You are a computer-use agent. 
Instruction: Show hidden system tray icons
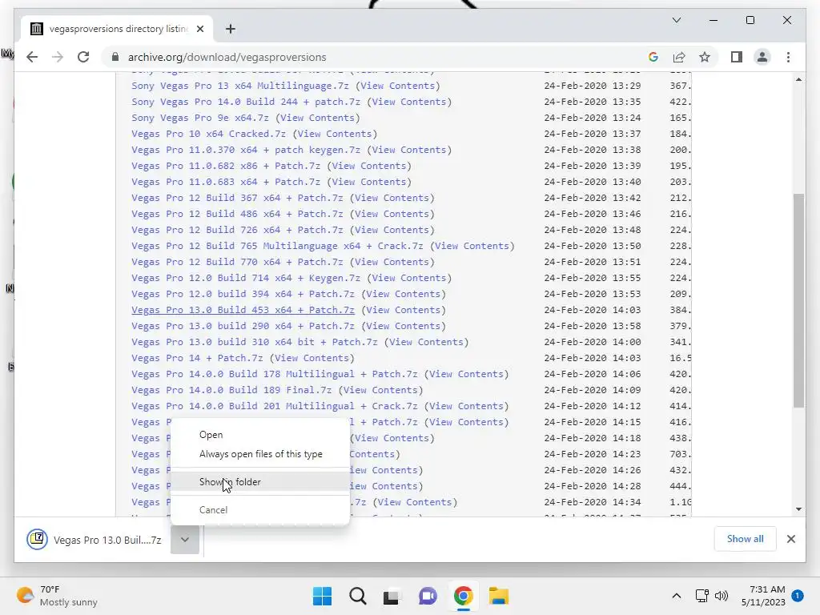[676, 596]
